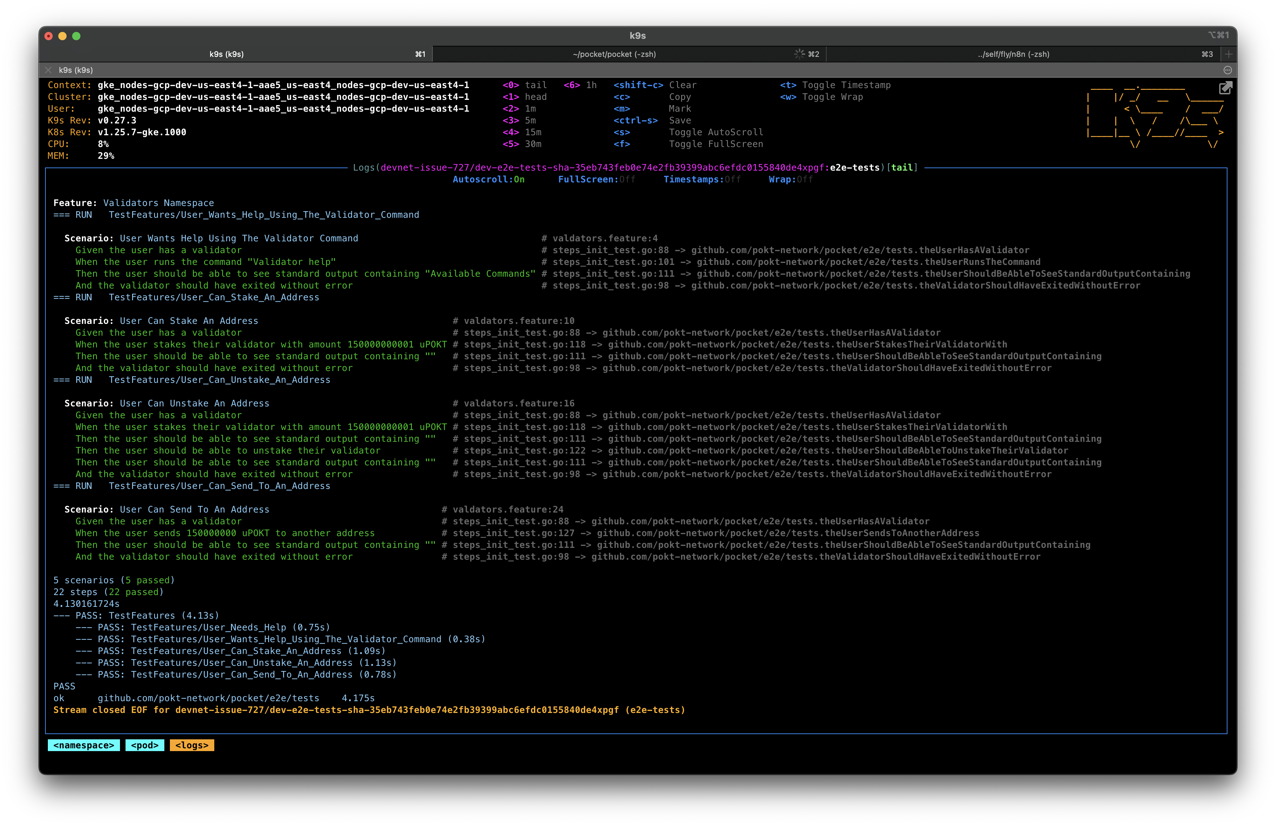Toggle the Autoscroll:On indicator
Image resolution: width=1276 pixels, height=826 pixels.
click(489, 180)
